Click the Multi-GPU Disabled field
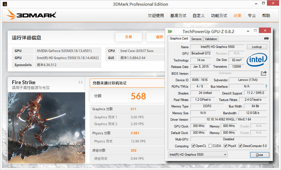The height and width of the screenshot is (170, 281). 229,139
